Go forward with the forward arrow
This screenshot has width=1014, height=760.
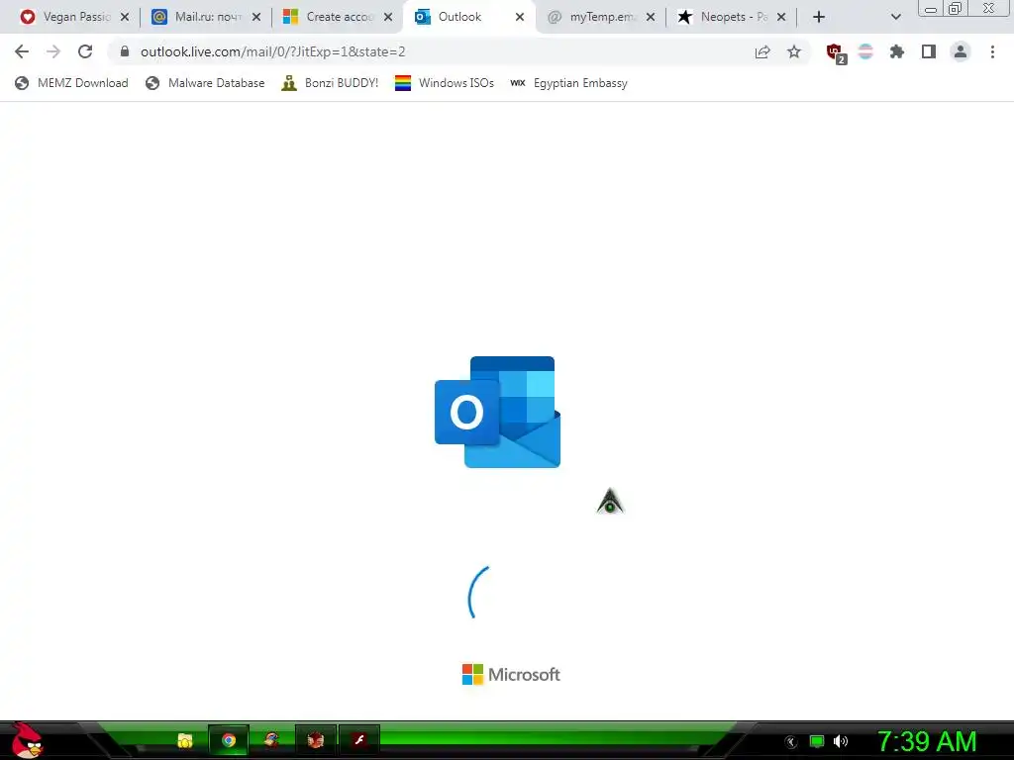coord(53,51)
